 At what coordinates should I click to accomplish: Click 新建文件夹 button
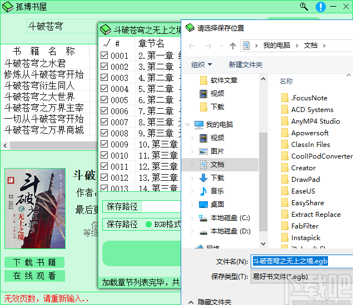click(246, 65)
